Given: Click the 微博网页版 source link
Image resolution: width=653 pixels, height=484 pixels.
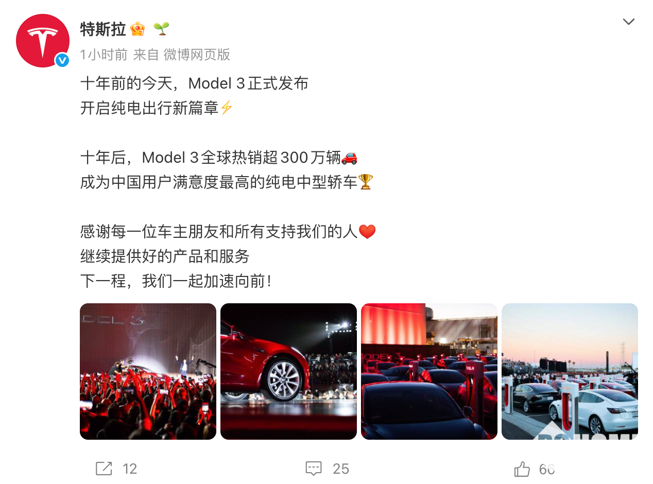Looking at the screenshot, I should (197, 55).
